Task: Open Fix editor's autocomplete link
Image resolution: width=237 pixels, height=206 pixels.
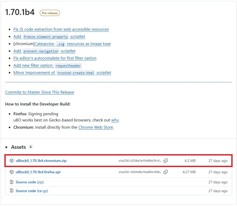Action: pos(55,58)
